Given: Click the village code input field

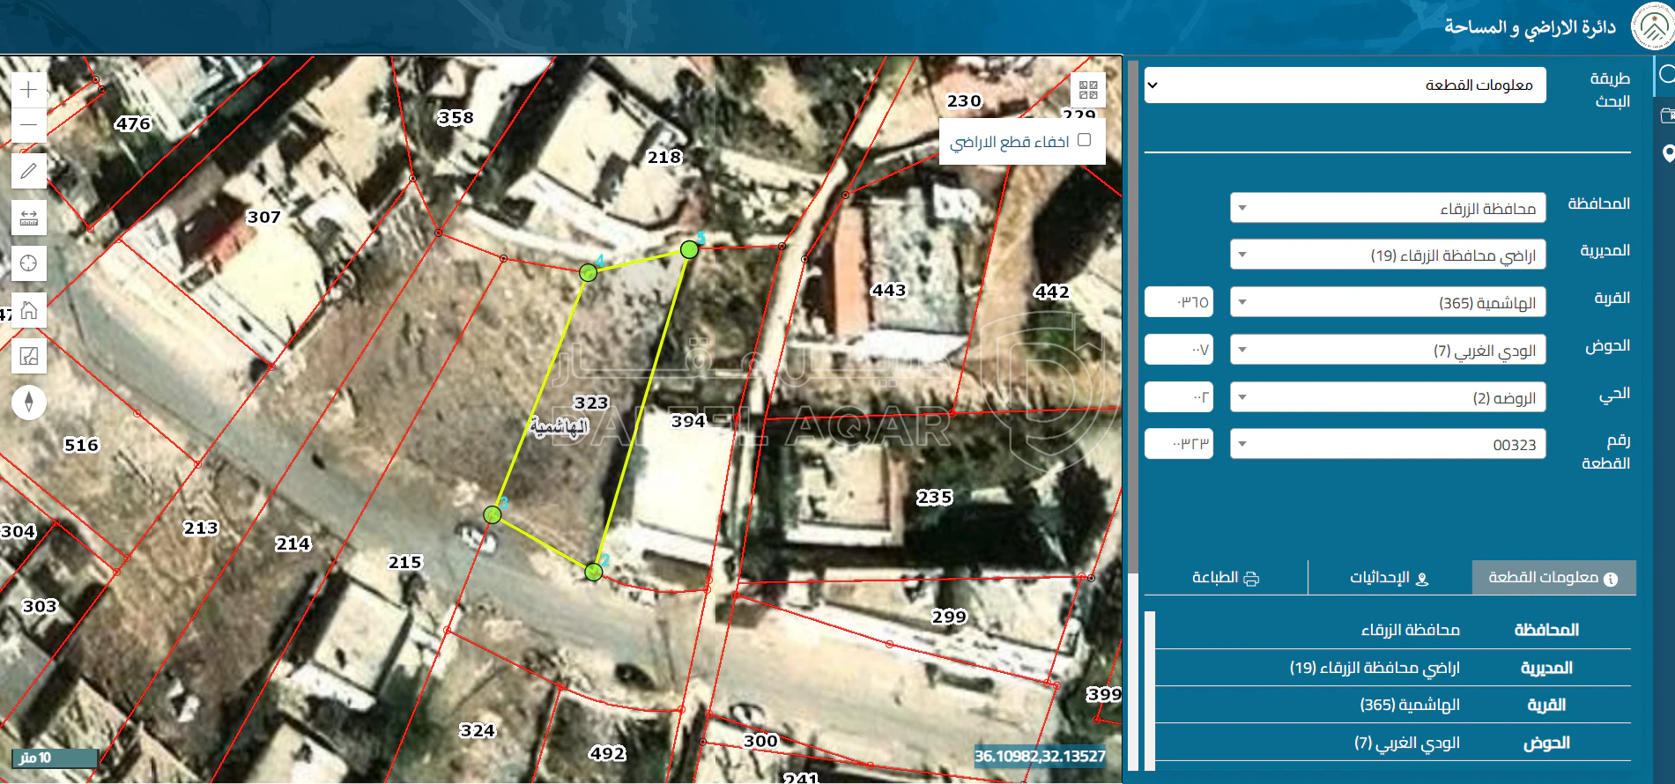Looking at the screenshot, I should pos(1179,302).
